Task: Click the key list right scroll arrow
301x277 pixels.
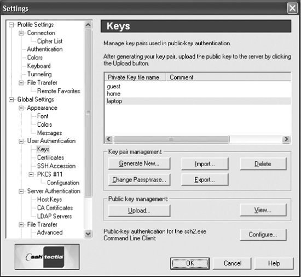Action: [286, 139]
